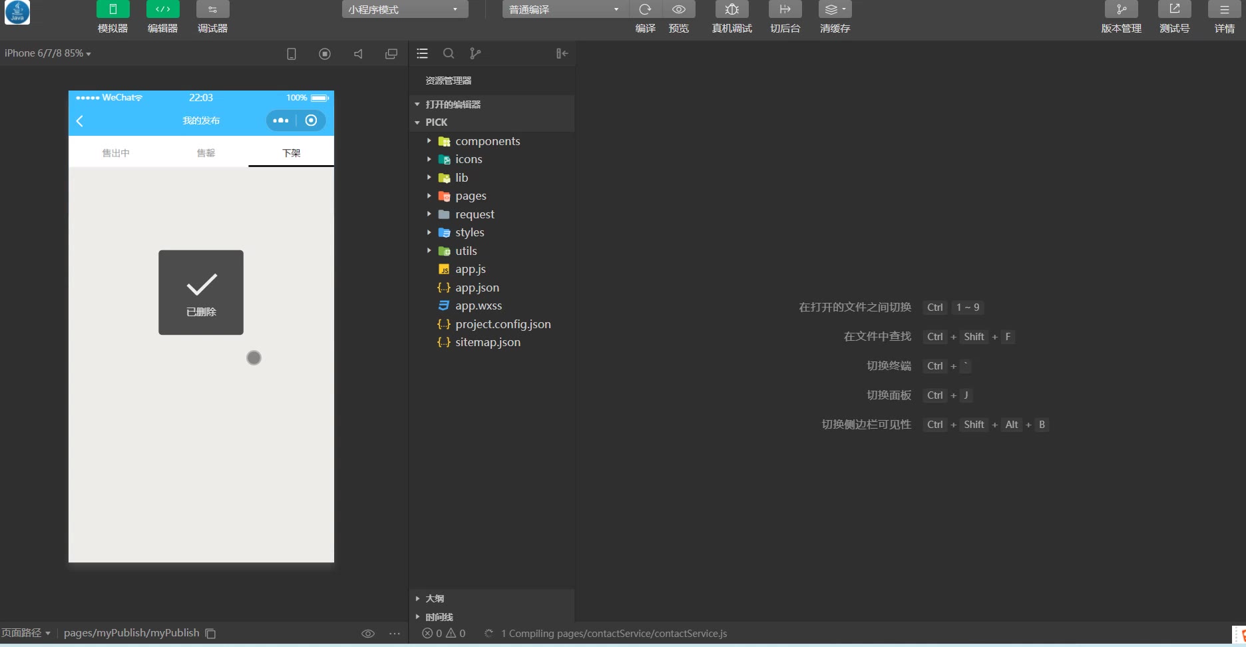Toggle the 编辑器 editor panel button
The image size is (1246, 647).
click(x=162, y=9)
